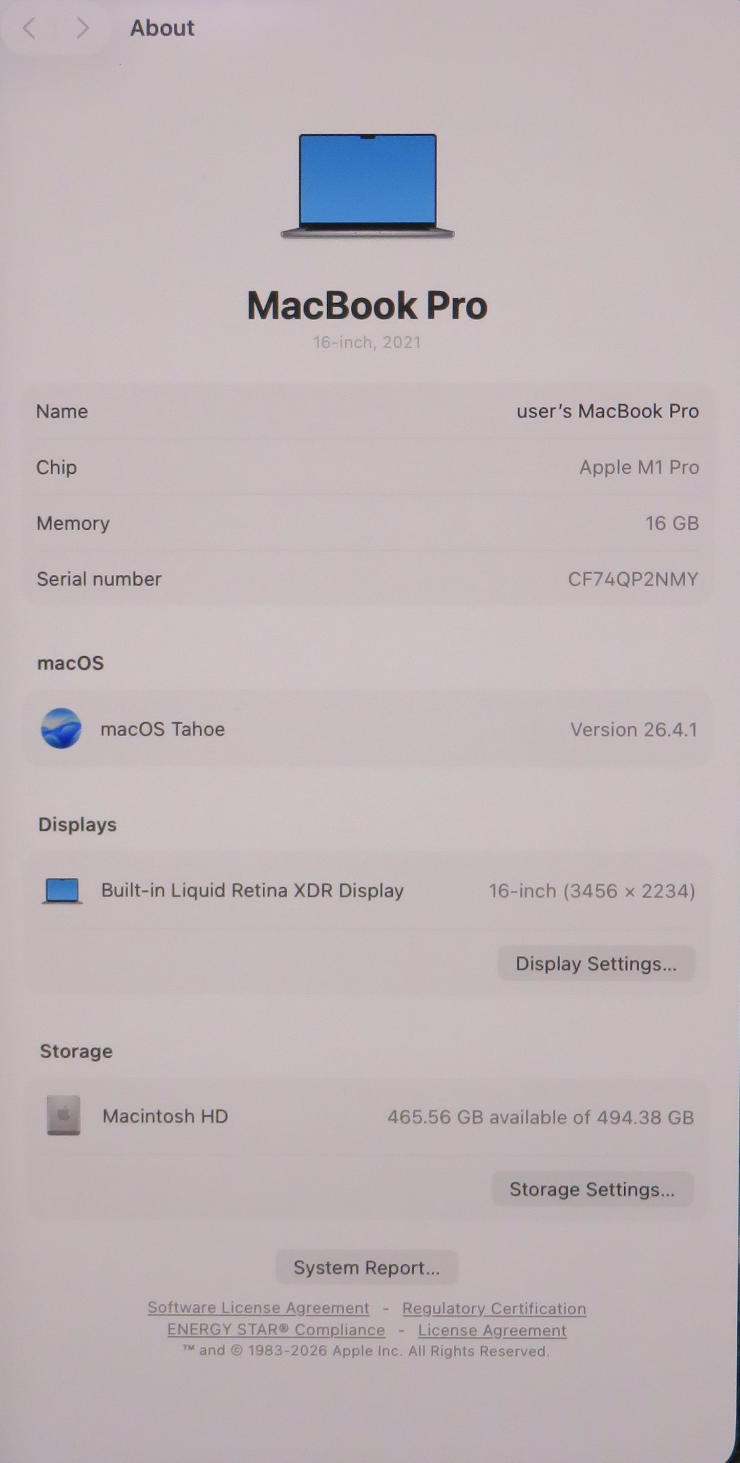The width and height of the screenshot is (740, 1463).
Task: Click the "Macintosh HD" label
Action: coord(165,1117)
